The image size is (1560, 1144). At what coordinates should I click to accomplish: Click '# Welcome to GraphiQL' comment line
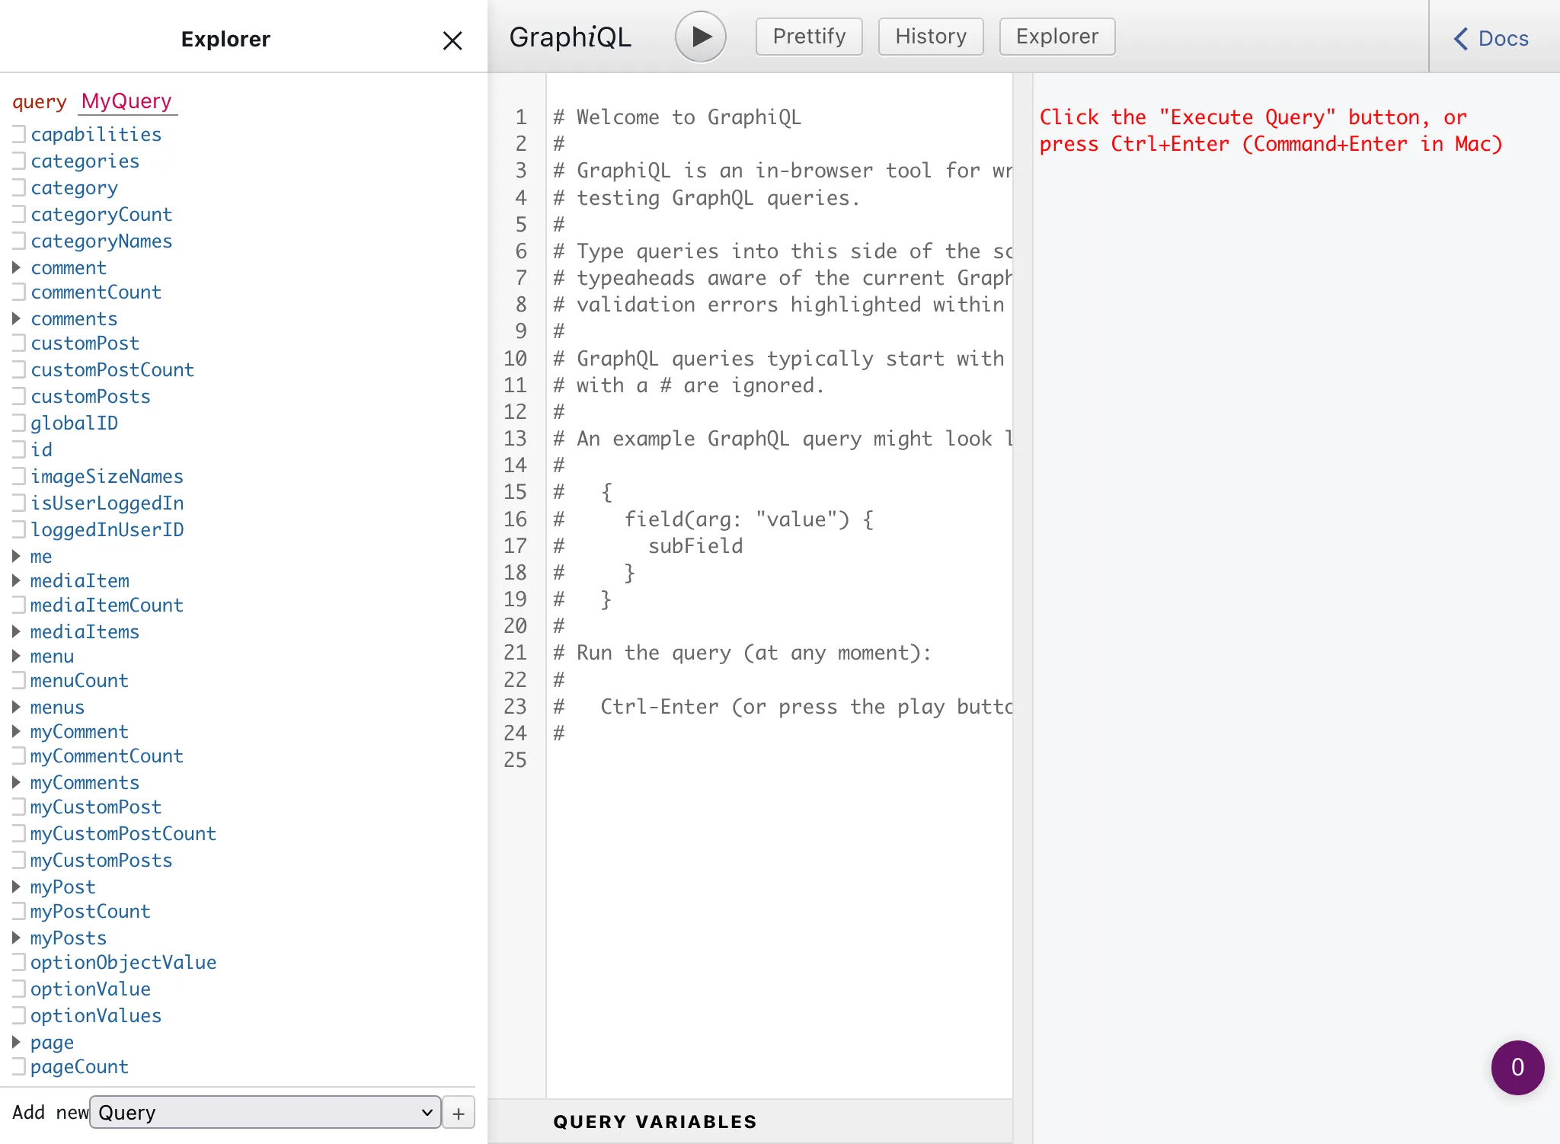677,117
